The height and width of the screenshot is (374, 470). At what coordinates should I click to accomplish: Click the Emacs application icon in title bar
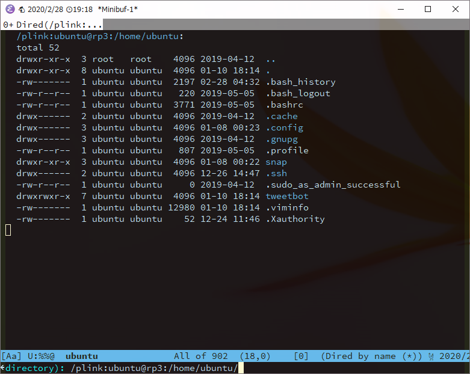click(10, 9)
